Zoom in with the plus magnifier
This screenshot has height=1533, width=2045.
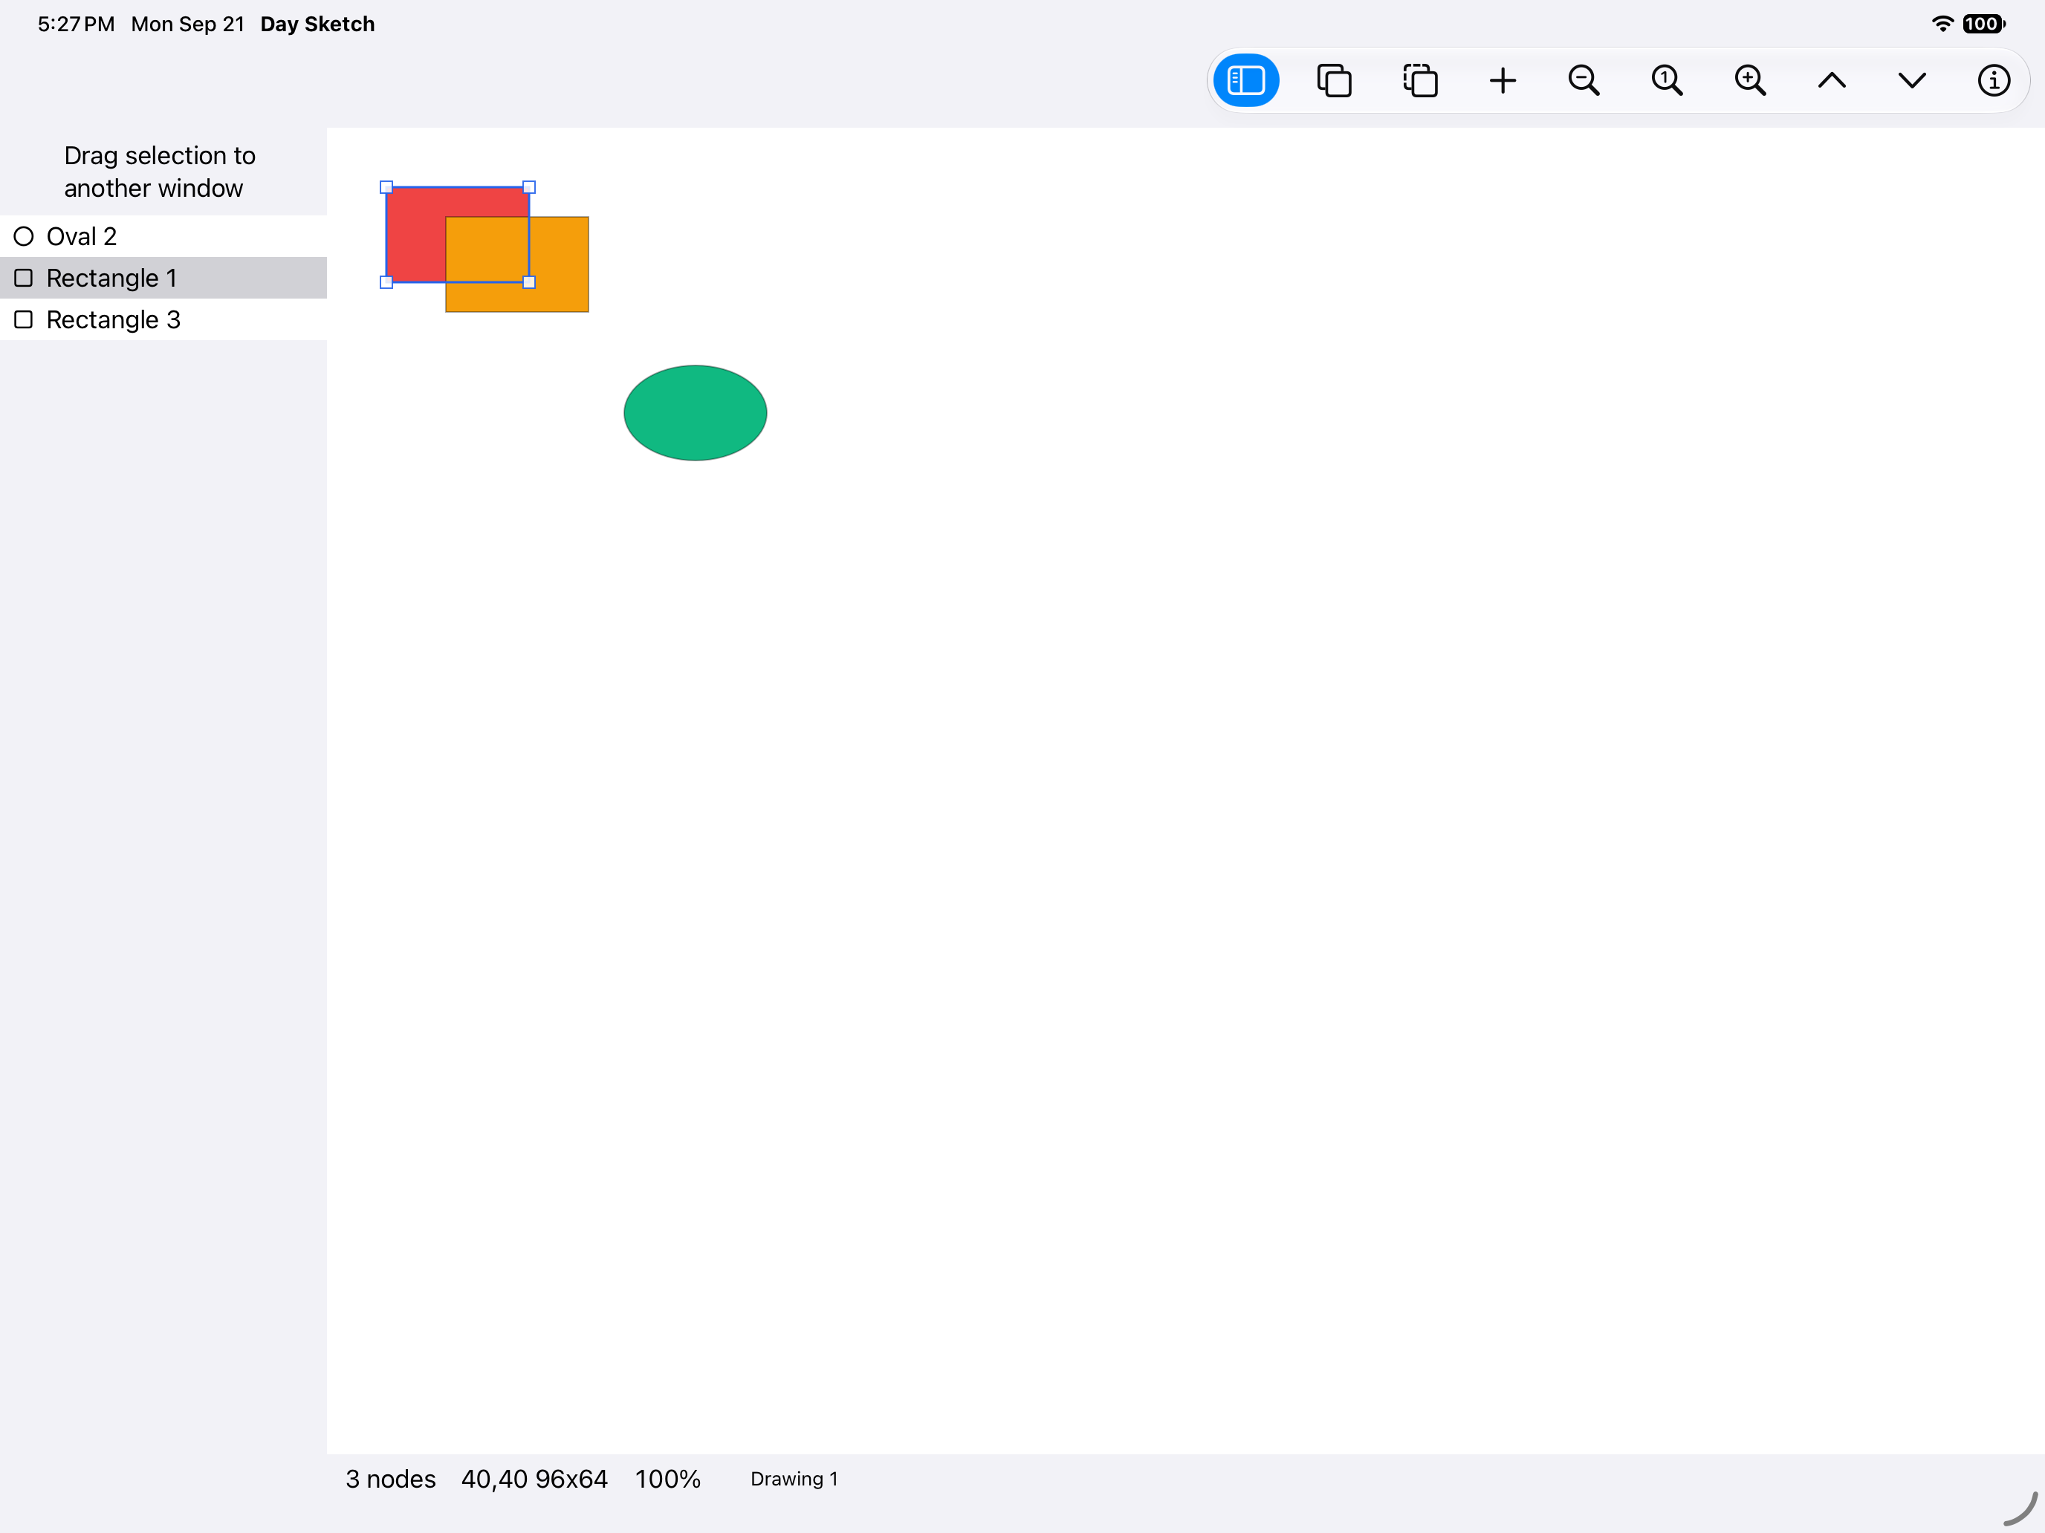click(x=1750, y=80)
